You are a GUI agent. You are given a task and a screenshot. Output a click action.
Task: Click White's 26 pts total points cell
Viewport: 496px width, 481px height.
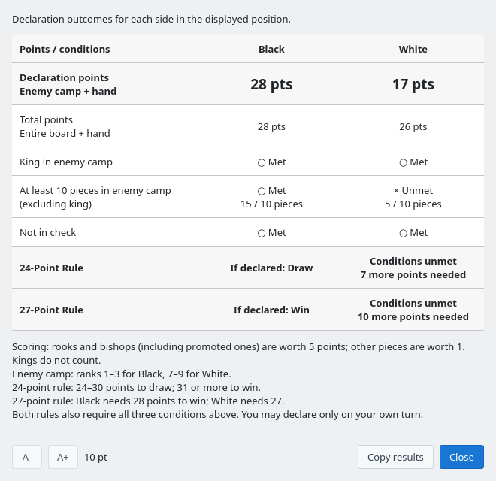pyautogui.click(x=413, y=126)
